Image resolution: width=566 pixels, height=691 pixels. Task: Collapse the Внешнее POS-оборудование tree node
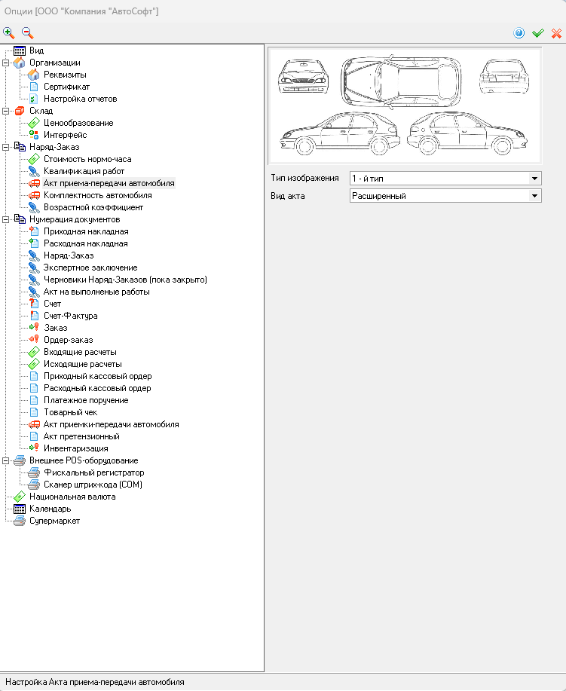coord(5,460)
